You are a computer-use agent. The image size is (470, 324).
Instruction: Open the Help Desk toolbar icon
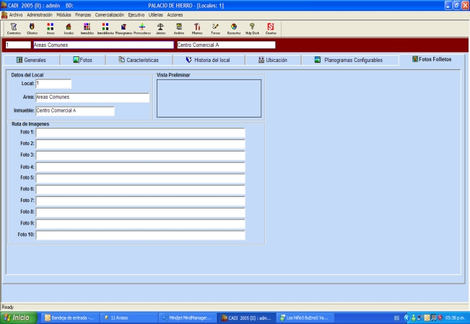tap(253, 28)
